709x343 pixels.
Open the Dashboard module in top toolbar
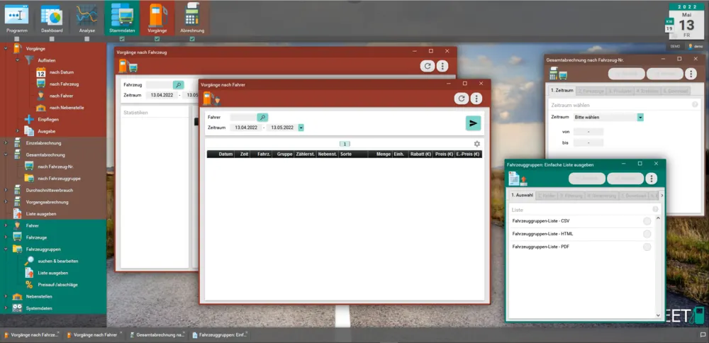(x=51, y=17)
